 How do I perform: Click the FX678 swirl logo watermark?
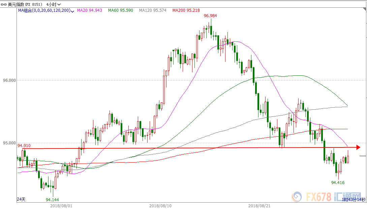point(297,196)
